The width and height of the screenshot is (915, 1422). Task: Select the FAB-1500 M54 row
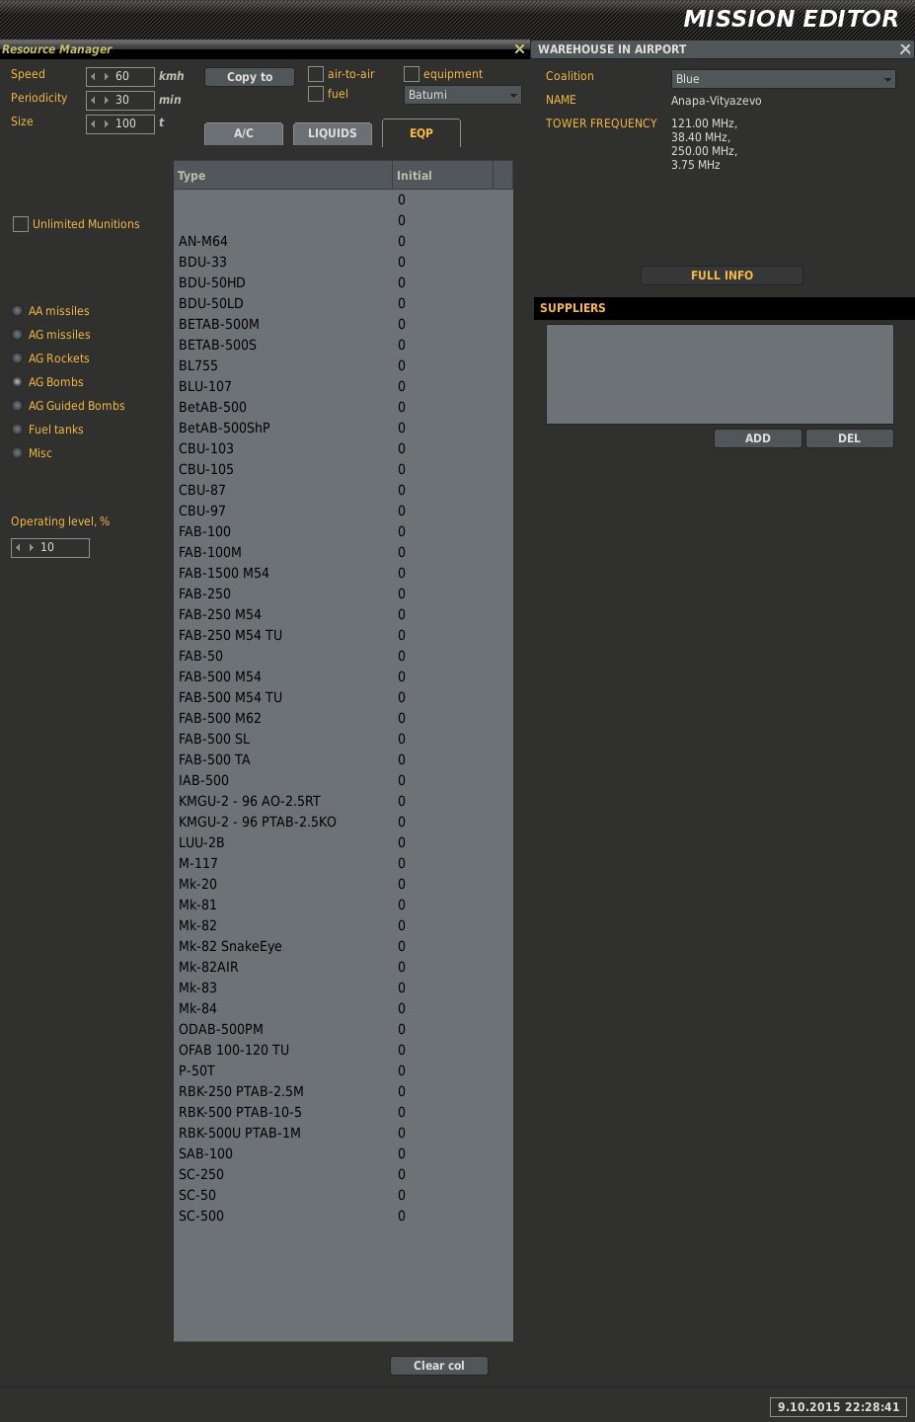tap(343, 573)
